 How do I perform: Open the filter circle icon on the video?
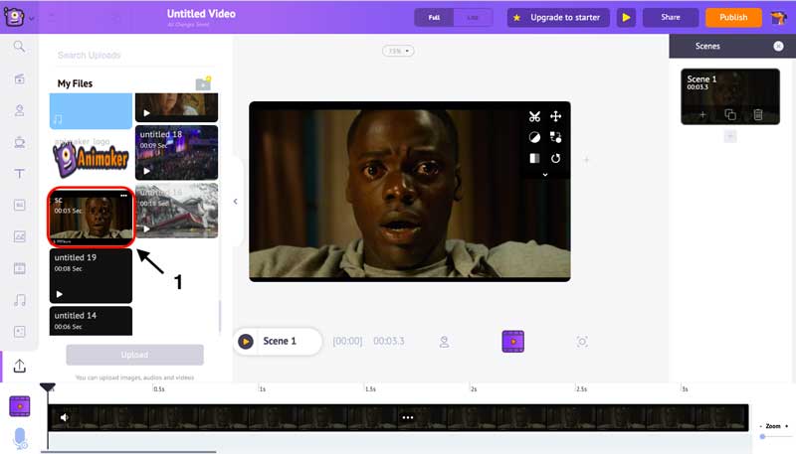pyautogui.click(x=534, y=137)
